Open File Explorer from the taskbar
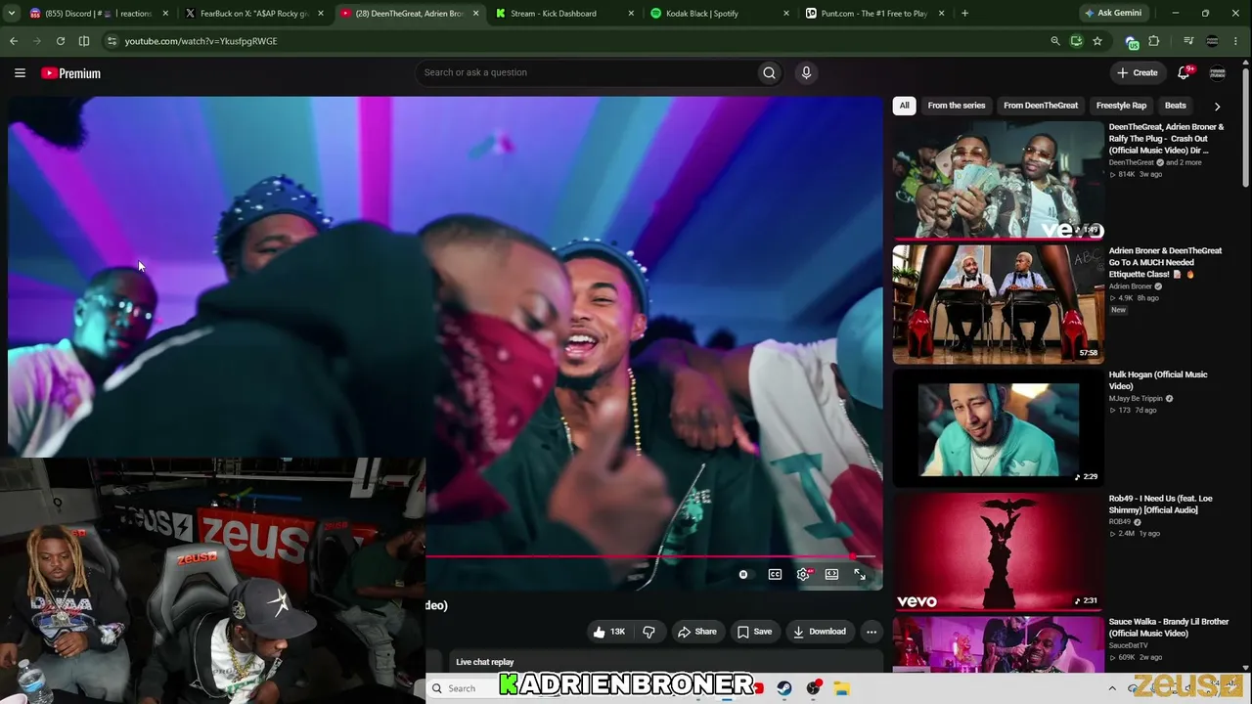This screenshot has height=704, width=1252. tap(841, 688)
